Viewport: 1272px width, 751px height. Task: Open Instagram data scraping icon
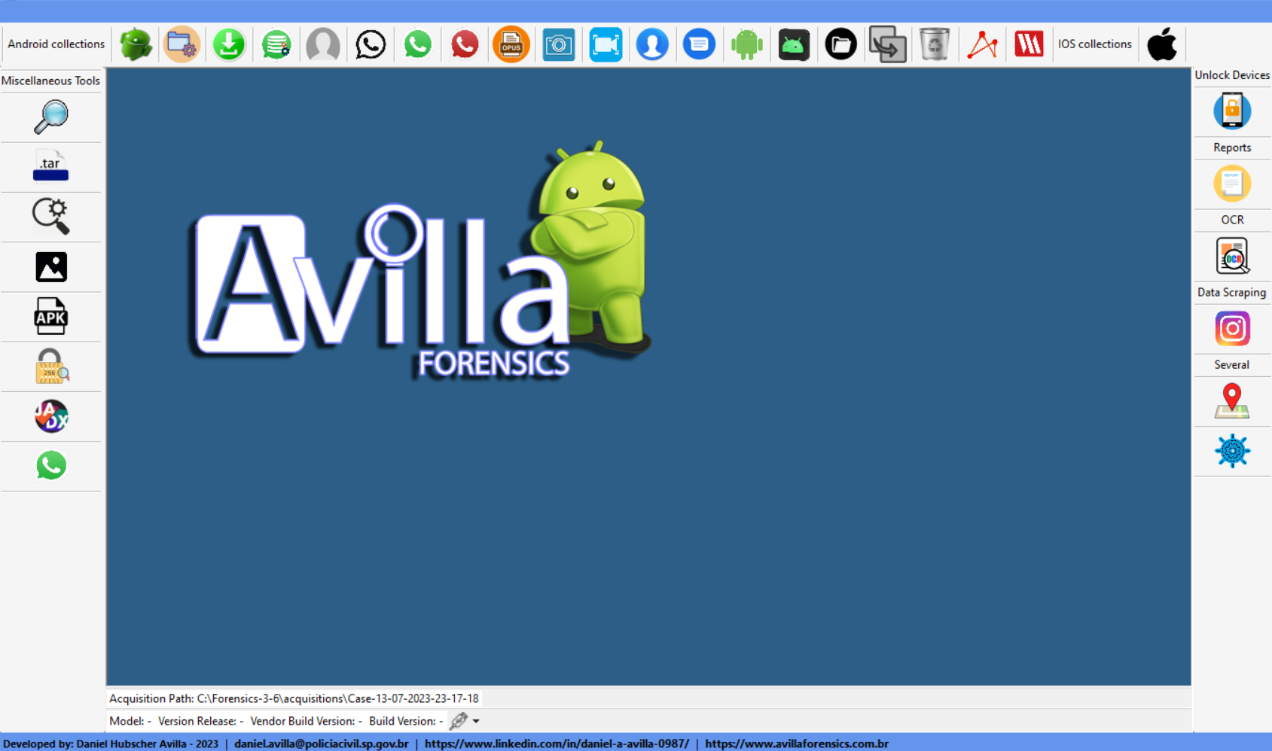1232,328
